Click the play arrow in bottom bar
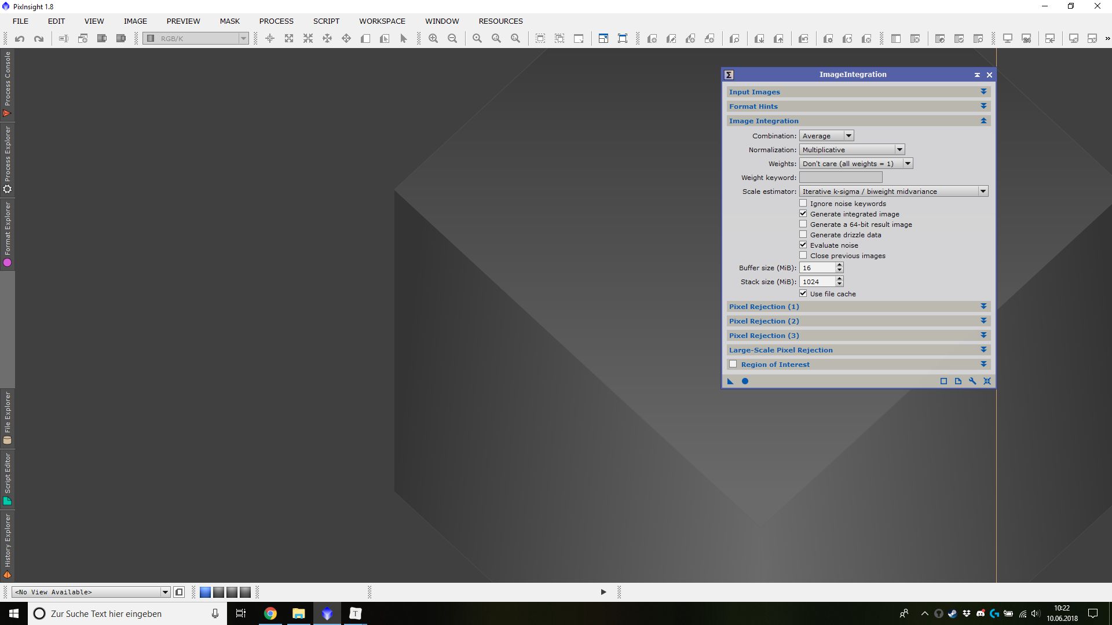Viewport: 1112px width, 625px height. 603,592
